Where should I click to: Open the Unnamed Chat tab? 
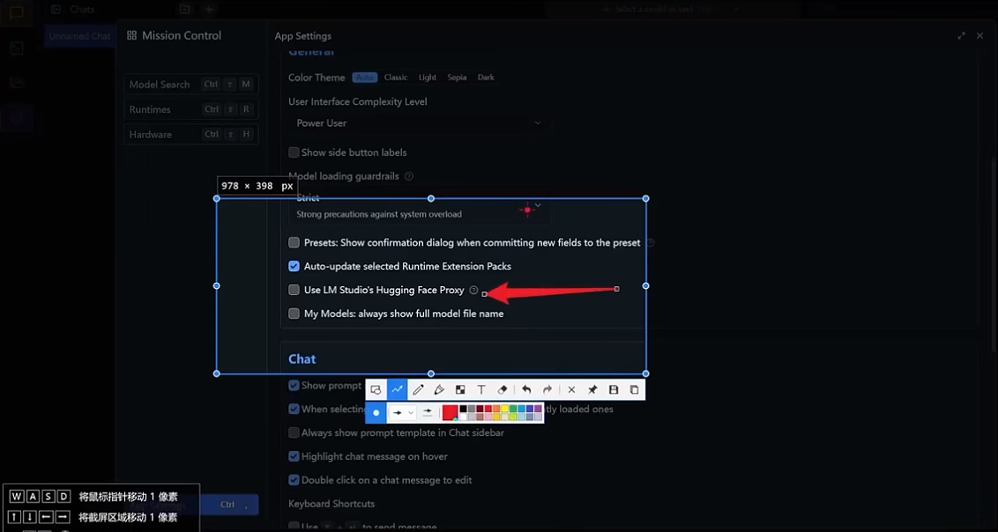point(79,36)
